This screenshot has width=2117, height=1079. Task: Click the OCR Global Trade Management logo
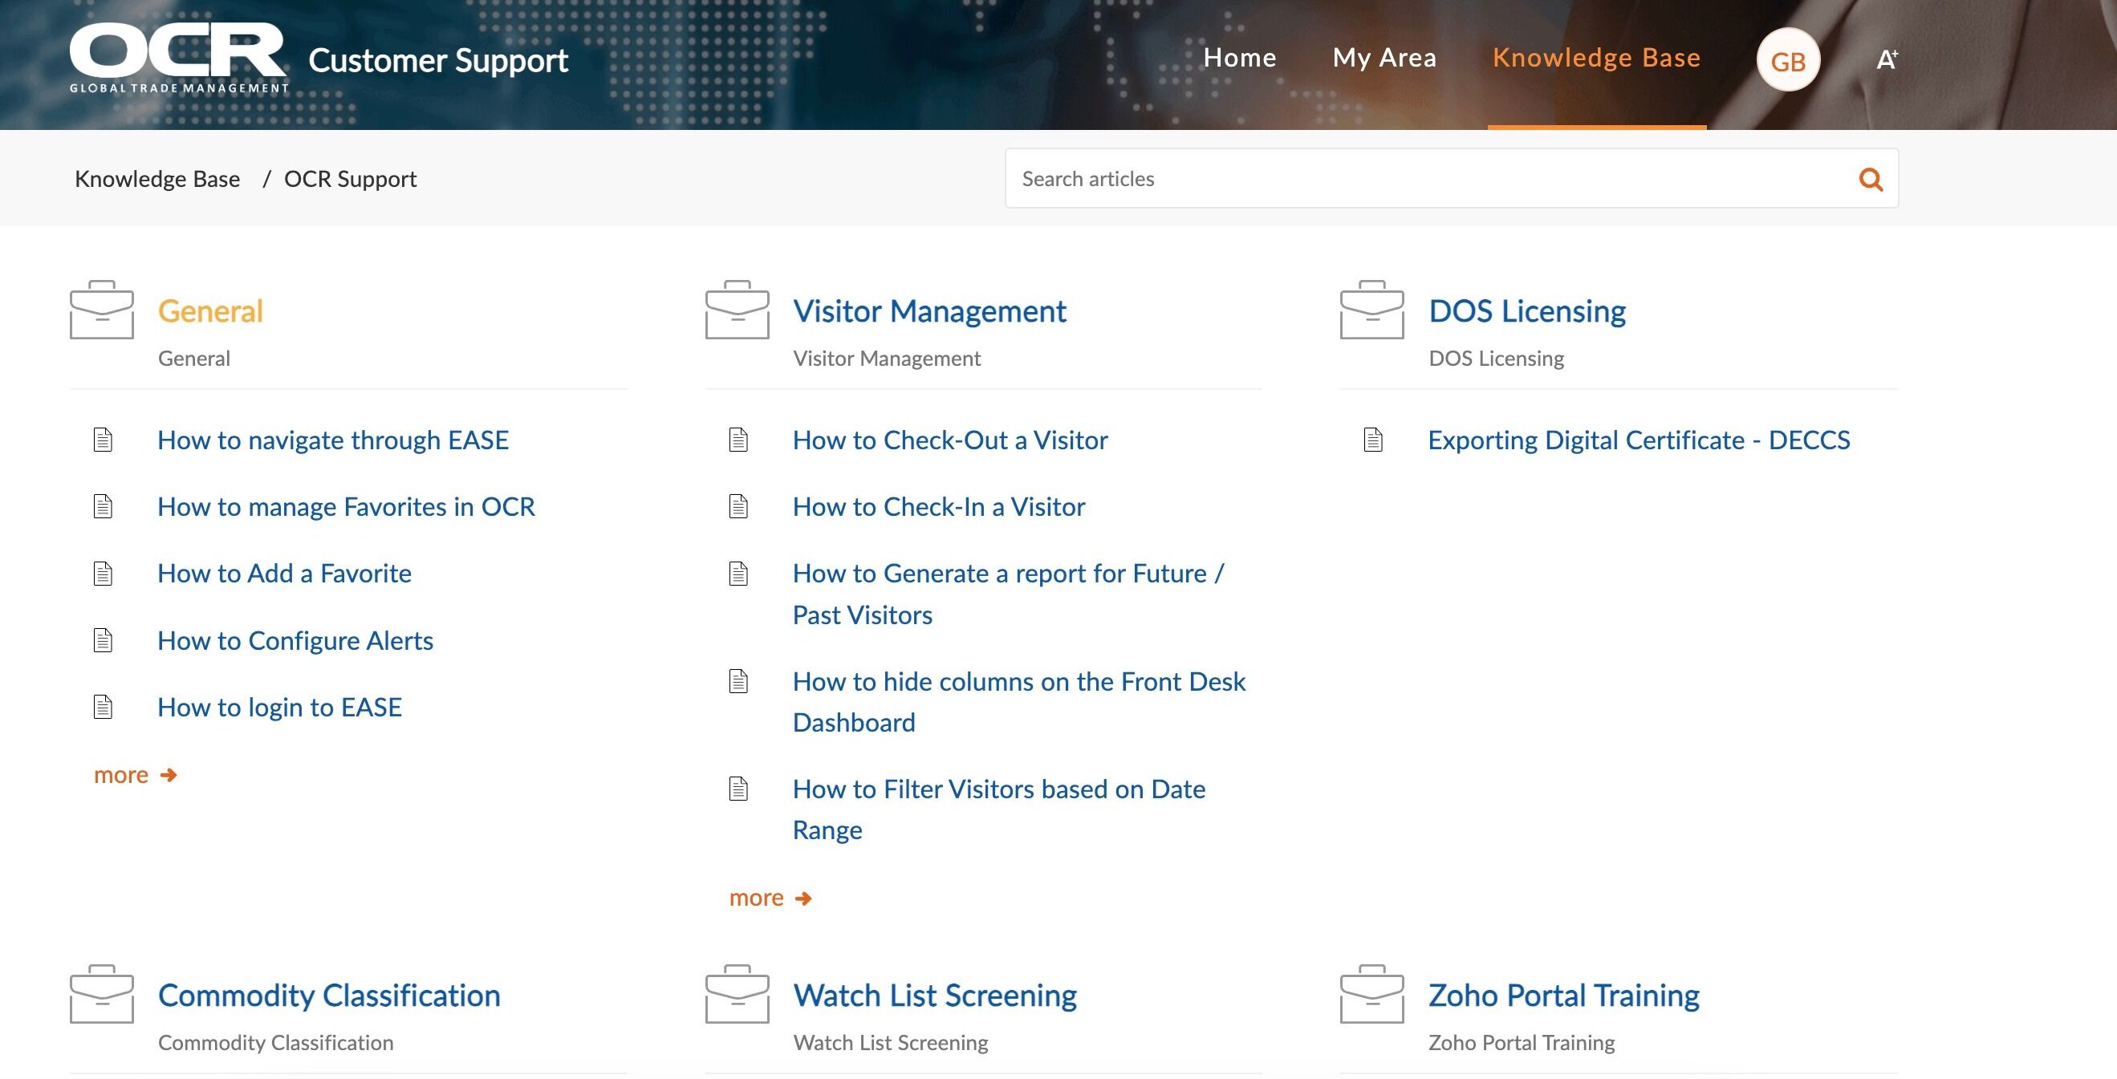point(178,58)
